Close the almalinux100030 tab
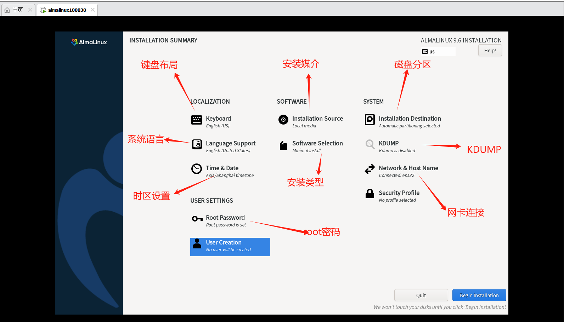 click(x=92, y=10)
